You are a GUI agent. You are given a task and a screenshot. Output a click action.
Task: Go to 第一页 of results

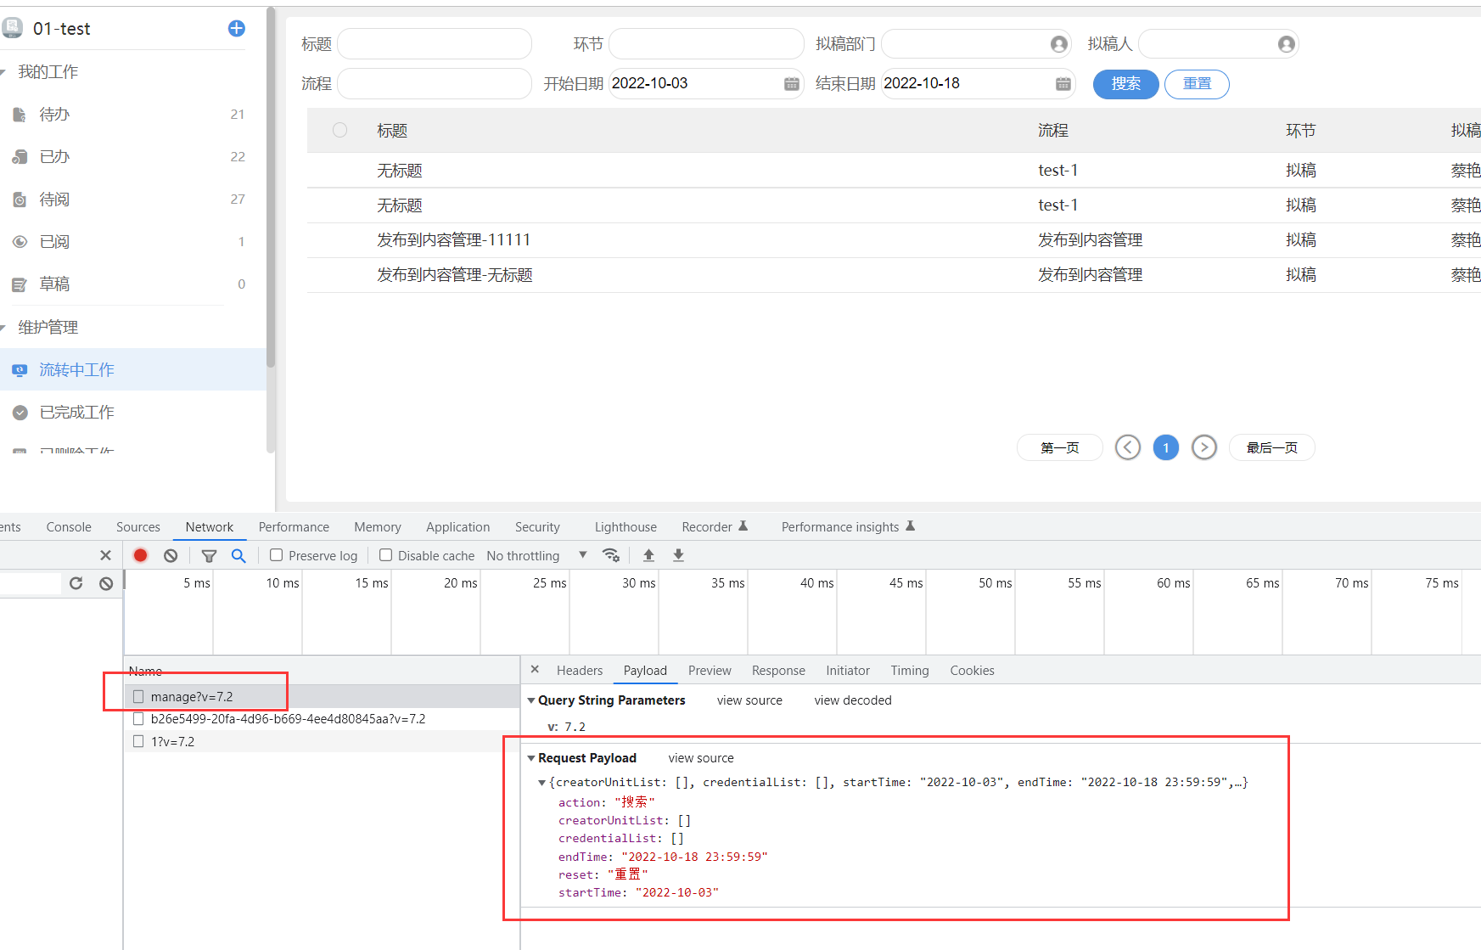click(1060, 447)
